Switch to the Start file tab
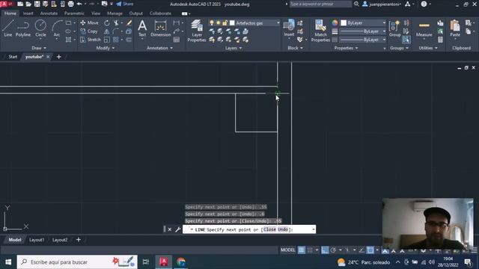479x269 pixels. [x=13, y=57]
